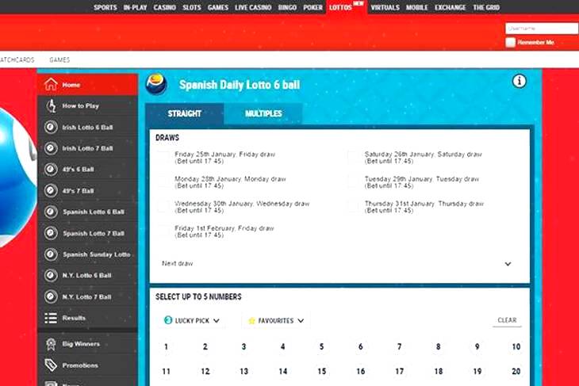Open the Games sub-navigation link
The width and height of the screenshot is (579, 386).
[59, 59]
